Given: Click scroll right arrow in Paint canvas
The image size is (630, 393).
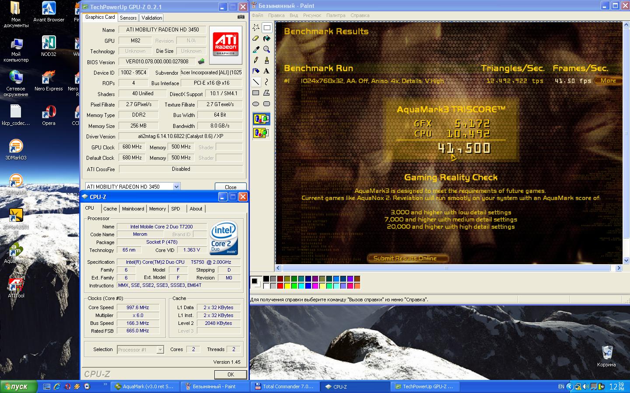Looking at the screenshot, I should click(x=619, y=268).
